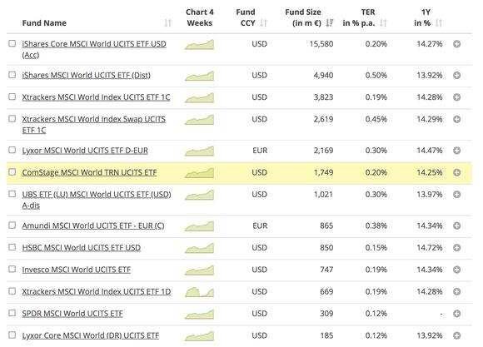The width and height of the screenshot is (483, 347).
Task: Open HSBC MSCI World UCITS ETF USD link
Action: pyautogui.click(x=82, y=248)
